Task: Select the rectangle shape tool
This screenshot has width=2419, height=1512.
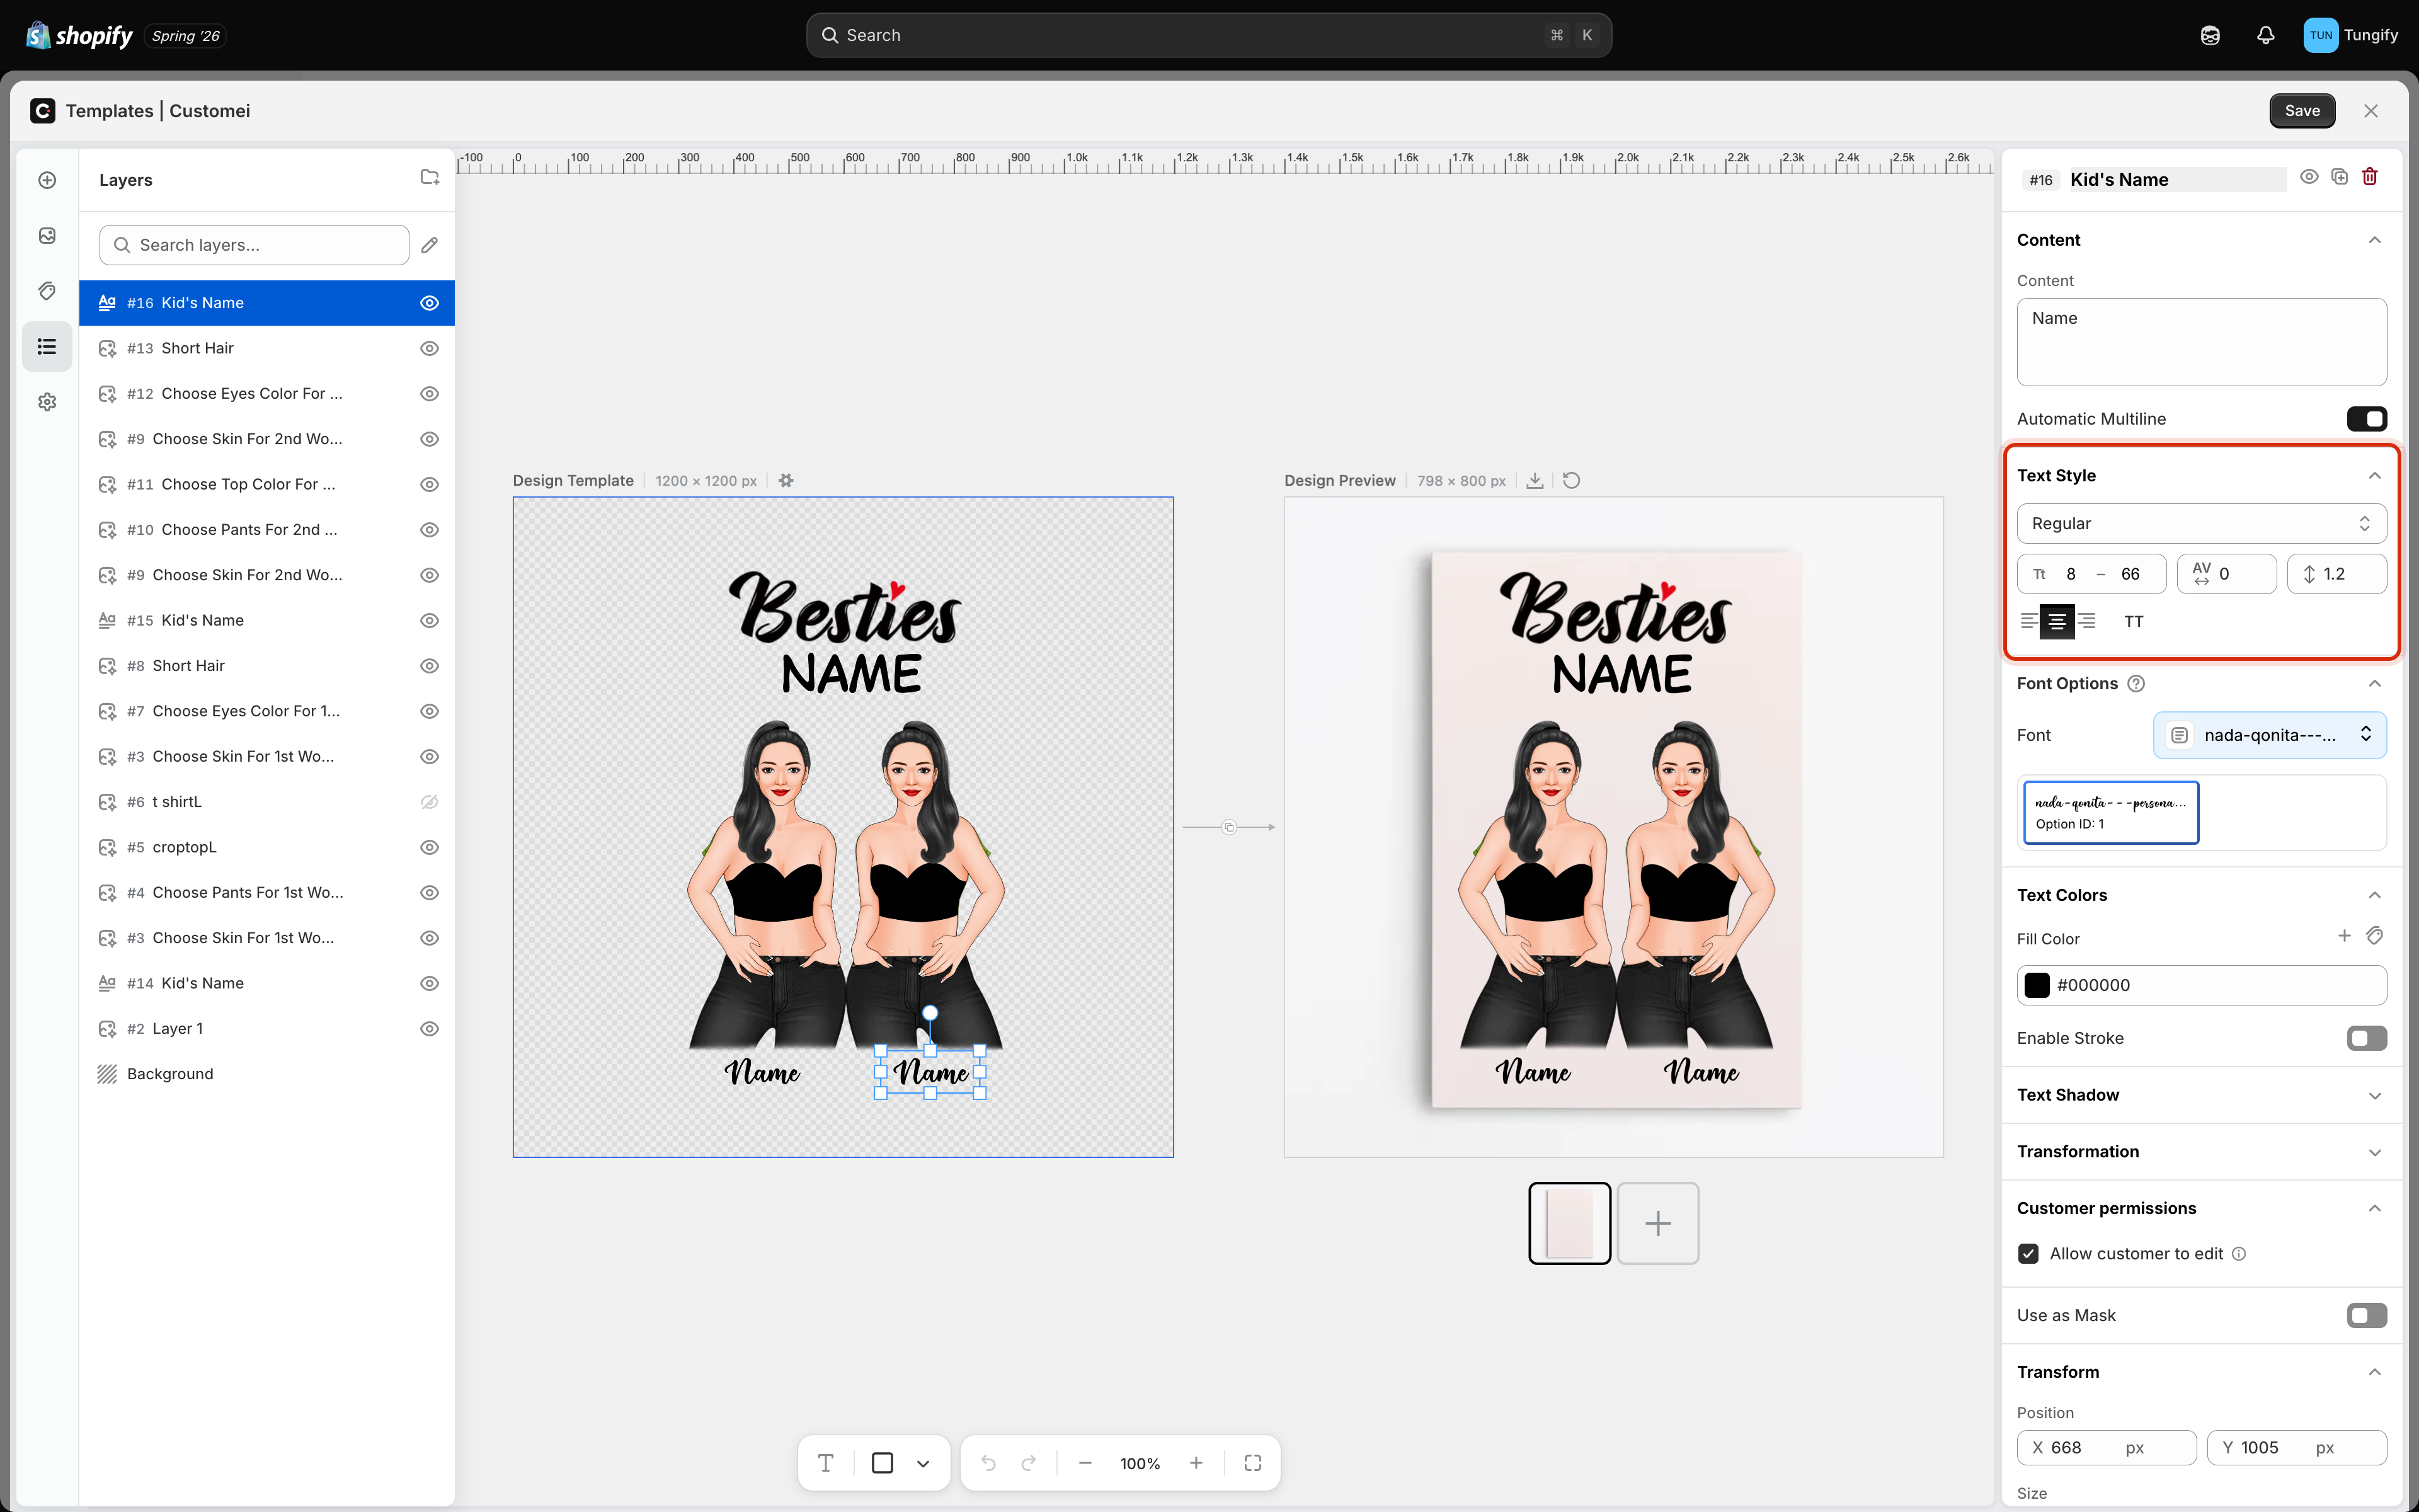Action: [883, 1463]
